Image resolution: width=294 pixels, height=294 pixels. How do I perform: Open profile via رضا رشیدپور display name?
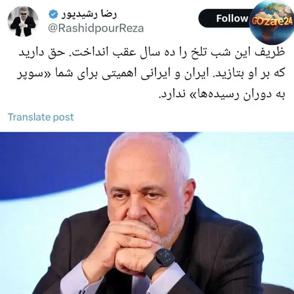click(x=89, y=14)
